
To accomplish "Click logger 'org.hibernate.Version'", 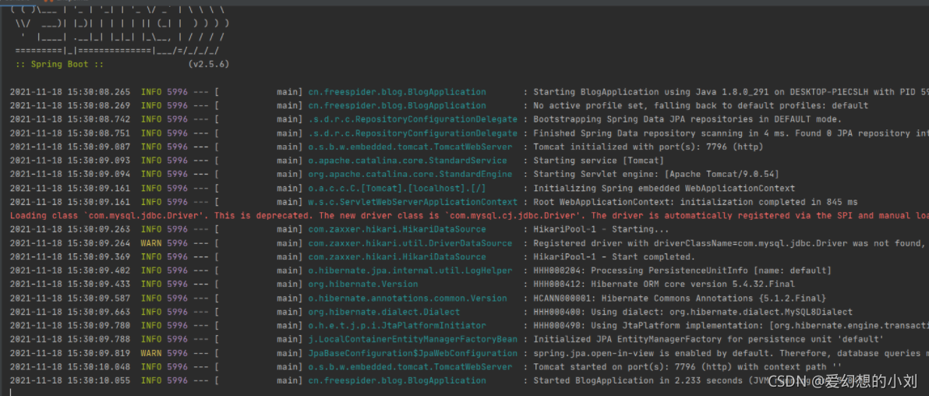I will click(363, 285).
